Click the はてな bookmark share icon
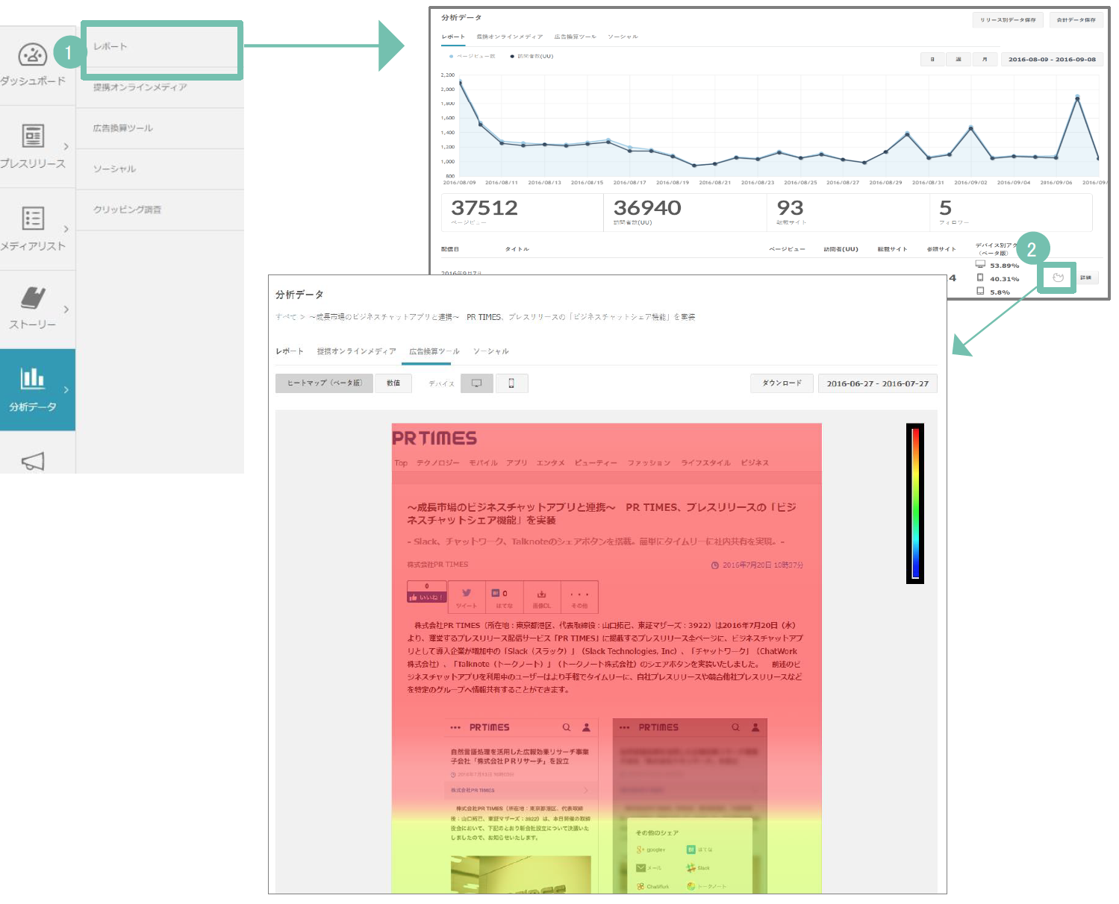1119x904 pixels. click(504, 597)
